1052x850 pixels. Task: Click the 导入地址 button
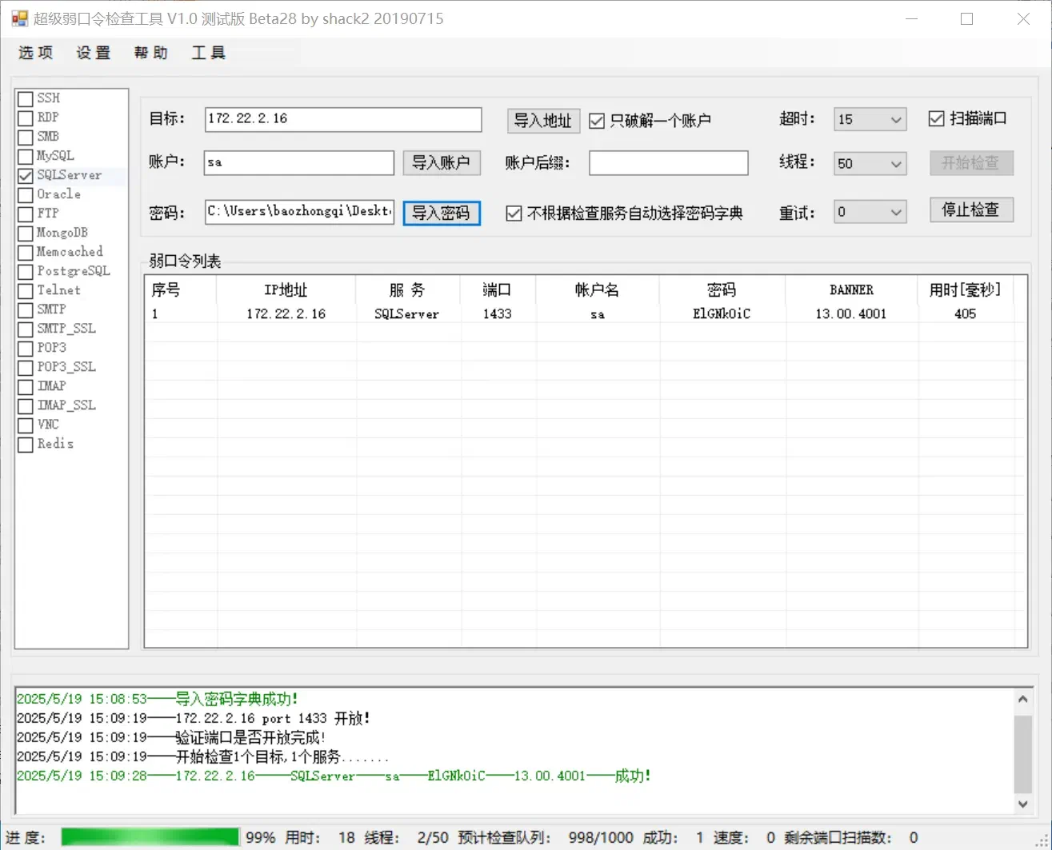tap(542, 121)
